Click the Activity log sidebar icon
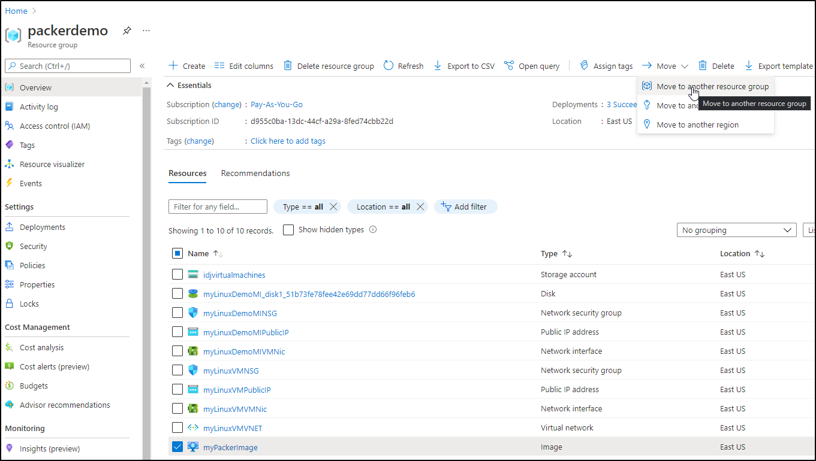Image resolution: width=816 pixels, height=461 pixels. (x=9, y=107)
